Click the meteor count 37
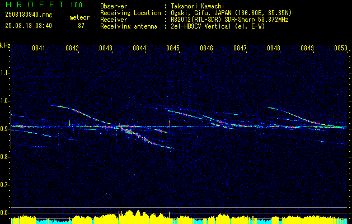The width and height of the screenshot is (352, 224). coord(81,26)
